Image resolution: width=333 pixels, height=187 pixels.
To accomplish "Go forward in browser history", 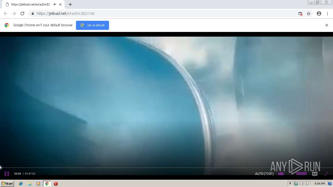I will pos(14,14).
